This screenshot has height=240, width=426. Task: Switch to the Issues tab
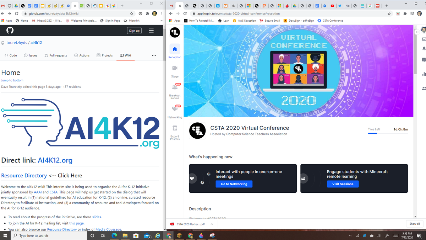coord(31,55)
